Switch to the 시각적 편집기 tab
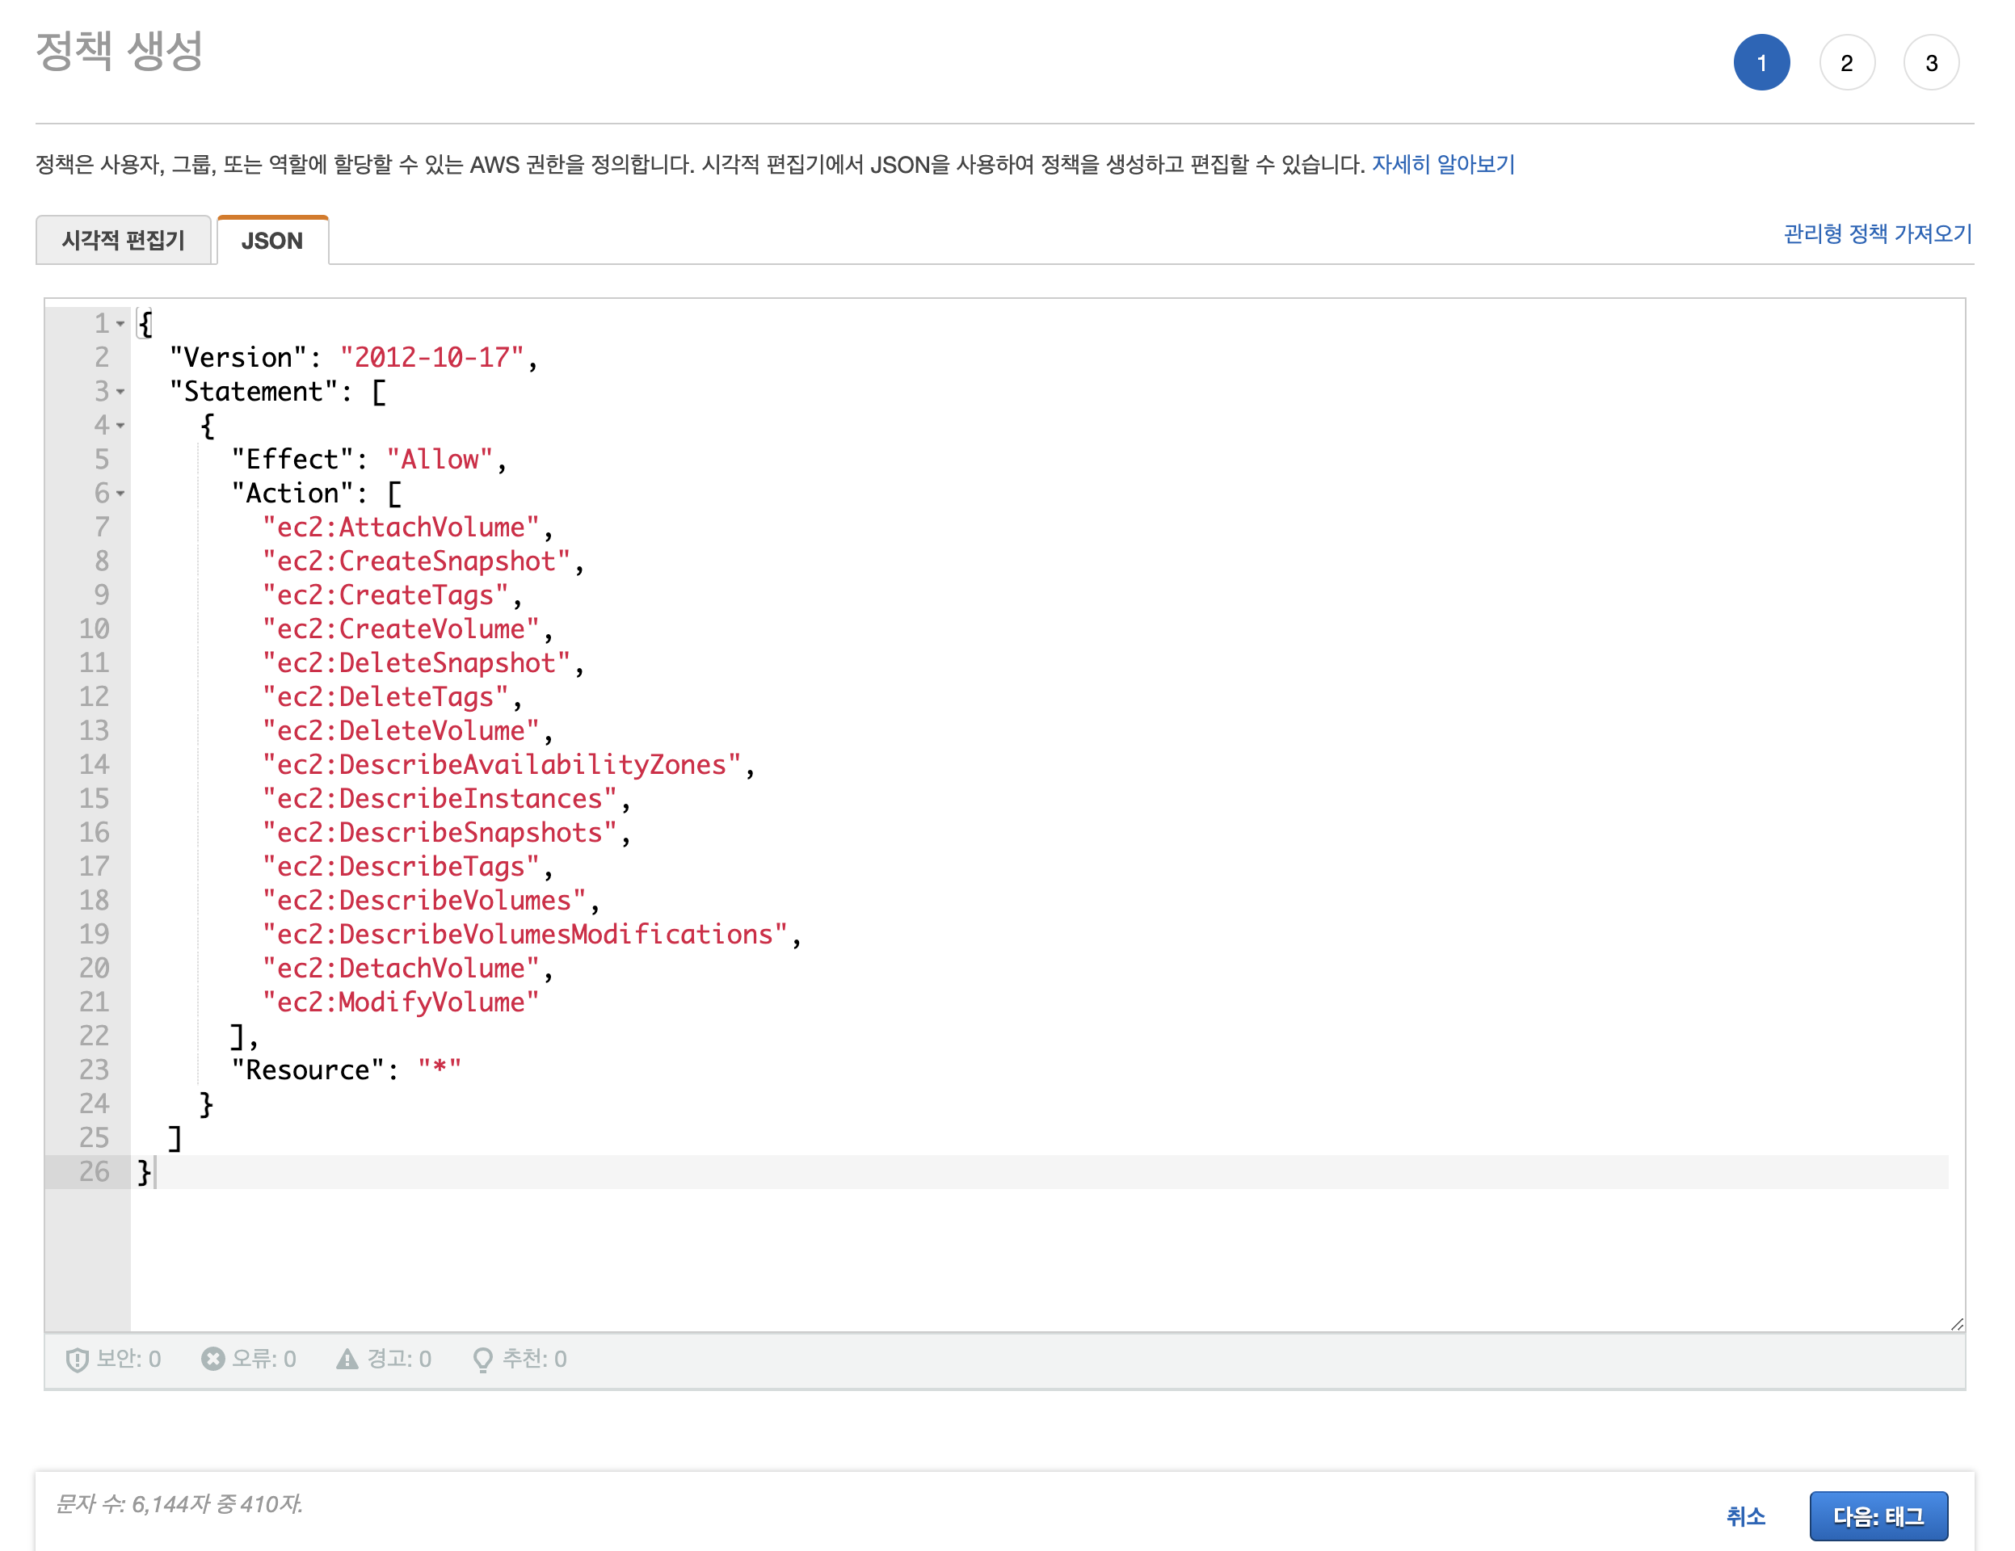 124,240
